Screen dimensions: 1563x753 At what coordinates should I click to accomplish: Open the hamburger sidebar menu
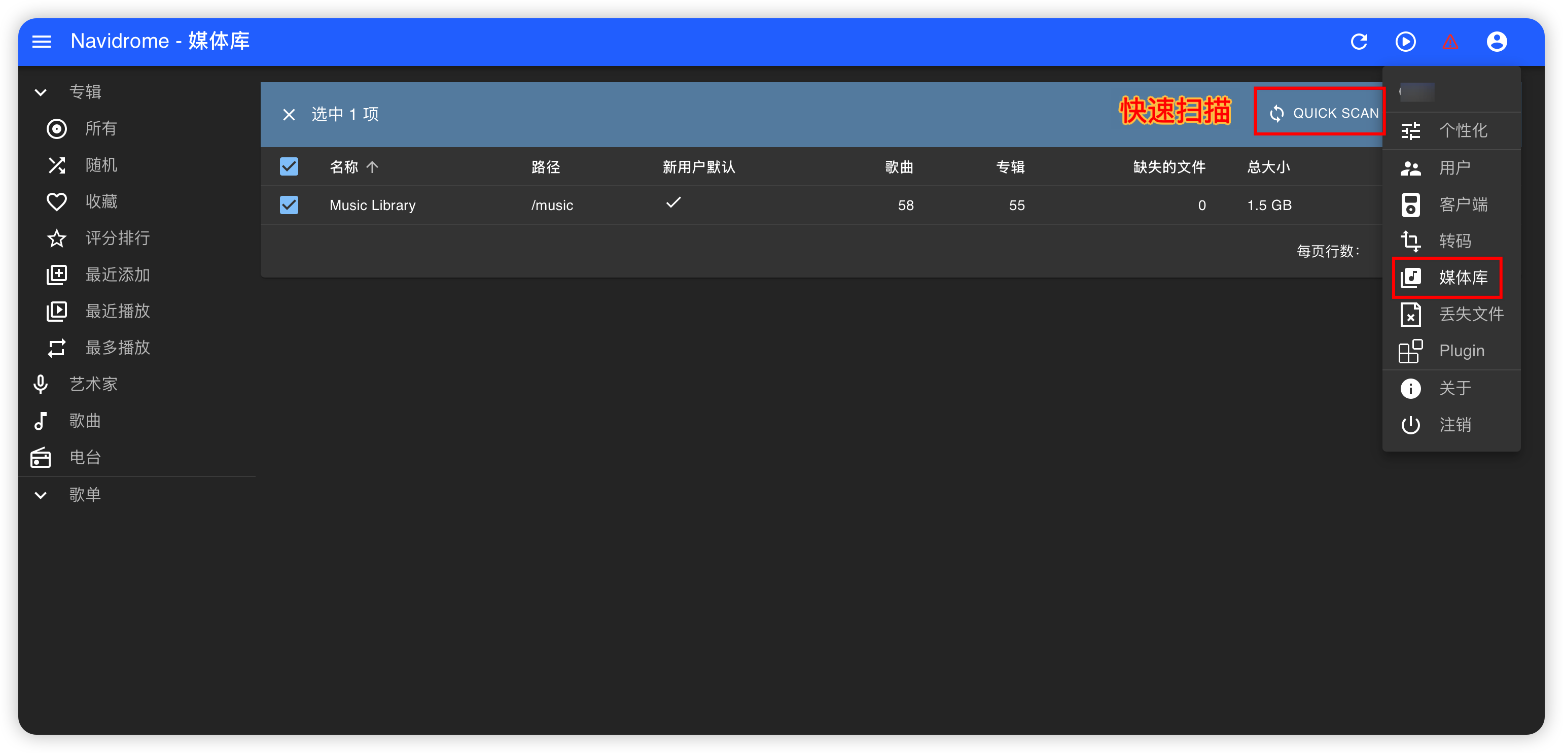pyautogui.click(x=41, y=41)
